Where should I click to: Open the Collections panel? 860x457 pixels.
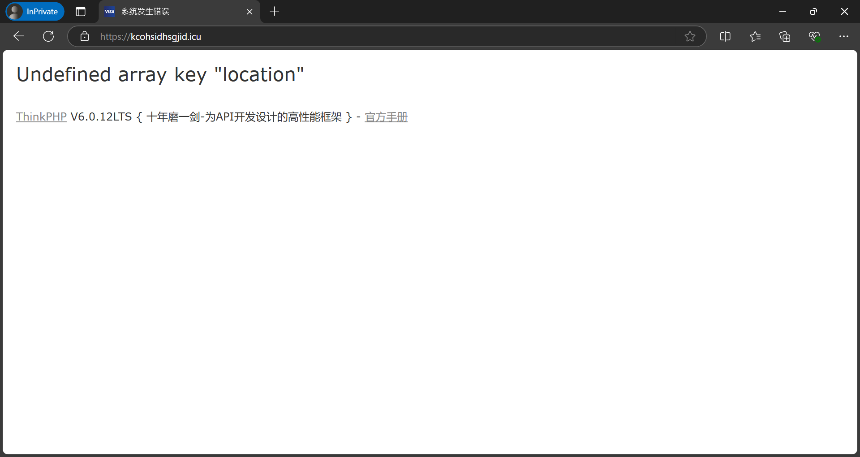click(x=785, y=36)
